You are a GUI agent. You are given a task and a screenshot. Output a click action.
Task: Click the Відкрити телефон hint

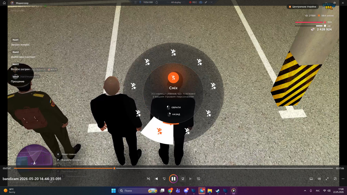point(69,160)
